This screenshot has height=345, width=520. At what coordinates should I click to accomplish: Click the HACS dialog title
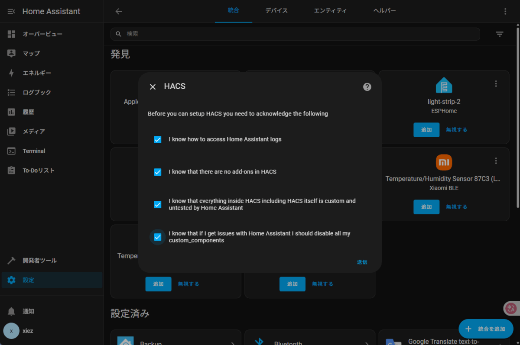tap(175, 87)
